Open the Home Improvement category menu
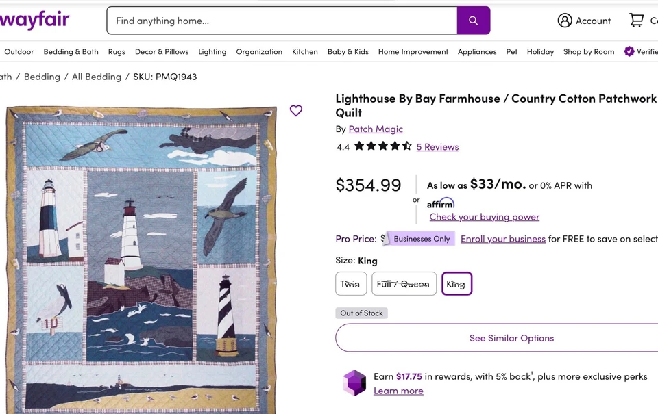This screenshot has height=414, width=658. point(413,51)
